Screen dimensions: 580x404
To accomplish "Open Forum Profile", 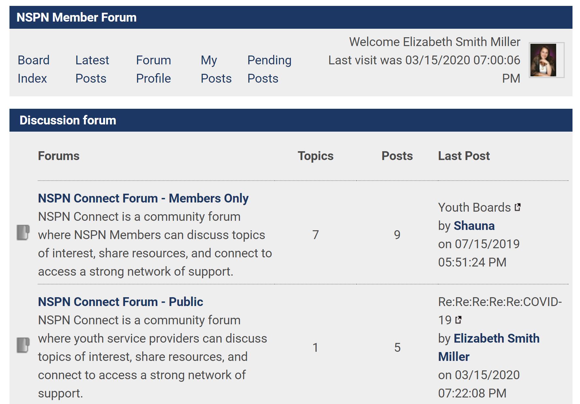I will pyautogui.click(x=153, y=69).
